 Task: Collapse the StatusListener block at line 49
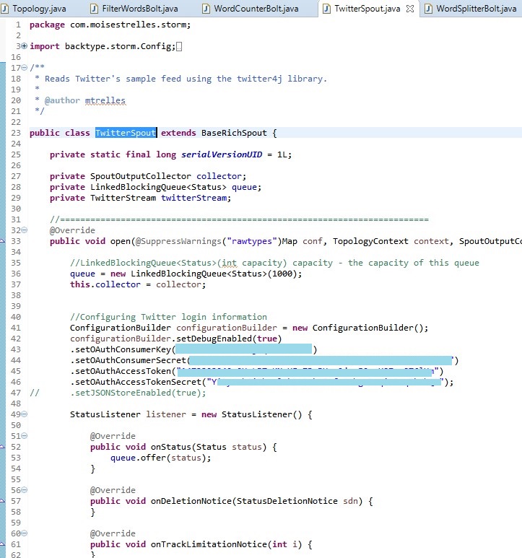25,414
